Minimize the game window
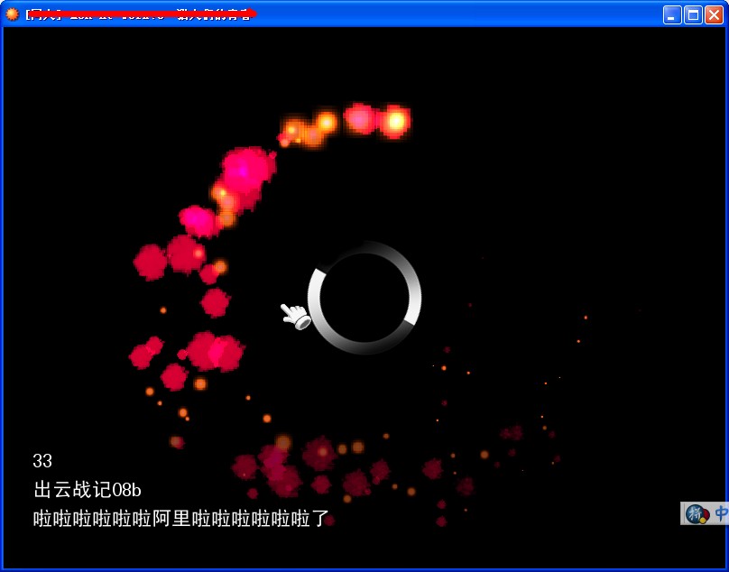 pos(672,14)
